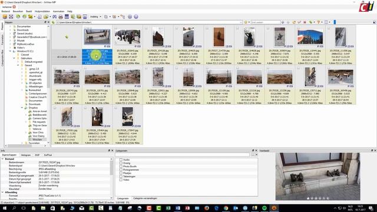This screenshot has height=212, width=377.
Task: Collapse the Windows10 (C:) tree node
Action: [11, 51]
